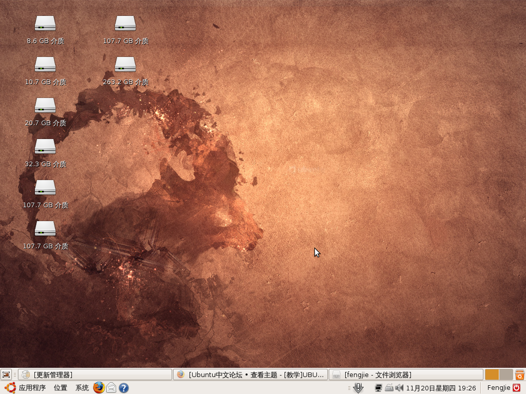The width and height of the screenshot is (526, 394).
Task: Open the 位置 Places menu
Action: (x=61, y=388)
